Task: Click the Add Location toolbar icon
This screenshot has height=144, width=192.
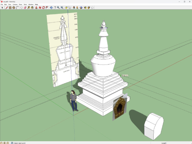Action: pos(66,8)
